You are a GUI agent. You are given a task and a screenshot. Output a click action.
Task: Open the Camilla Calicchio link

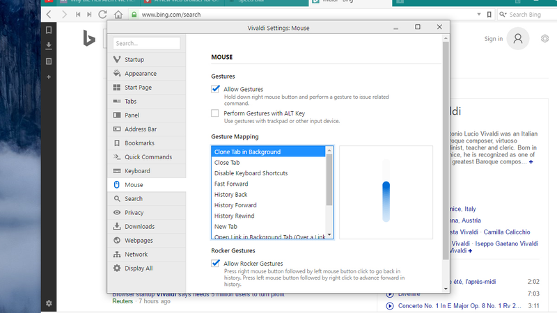point(507,232)
